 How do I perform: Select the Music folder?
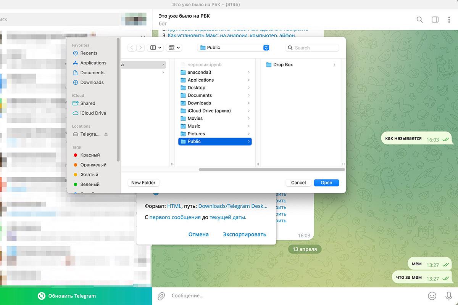pos(215,126)
